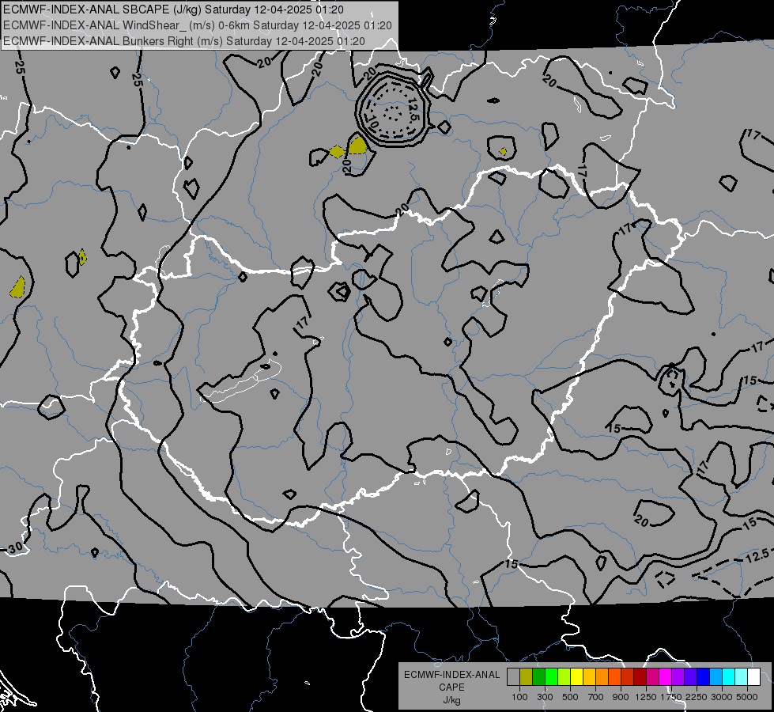774x712 pixels.
Task: Click the Bunkers Right header line
Action: (184, 41)
